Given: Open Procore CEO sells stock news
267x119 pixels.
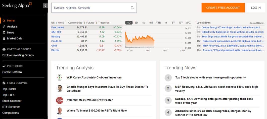Looking at the screenshot, I should (x=234, y=50).
